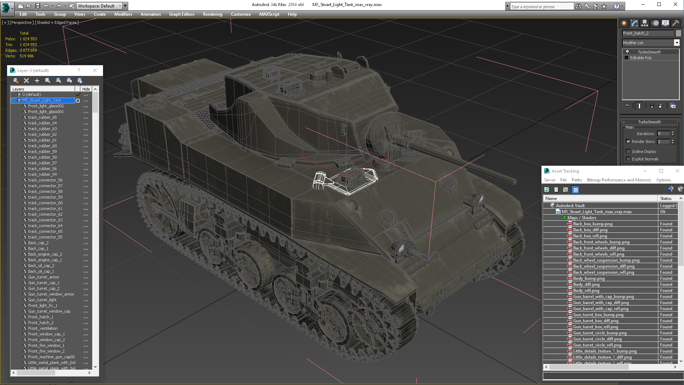Open the Hierarchy command panel tab
This screenshot has width=684, height=385.
(644, 23)
